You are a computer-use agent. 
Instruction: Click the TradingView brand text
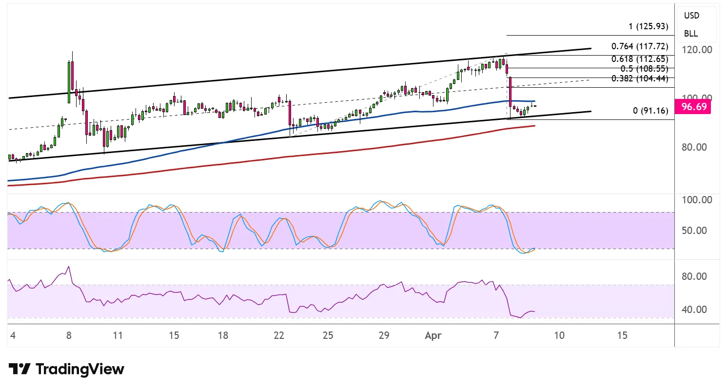(80, 369)
